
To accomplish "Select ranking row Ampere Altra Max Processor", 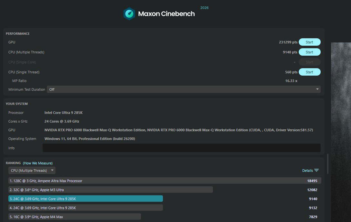I will pyautogui.click(x=165, y=181).
